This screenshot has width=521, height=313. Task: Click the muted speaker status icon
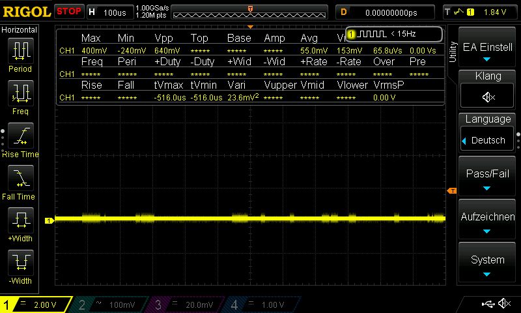(504, 304)
